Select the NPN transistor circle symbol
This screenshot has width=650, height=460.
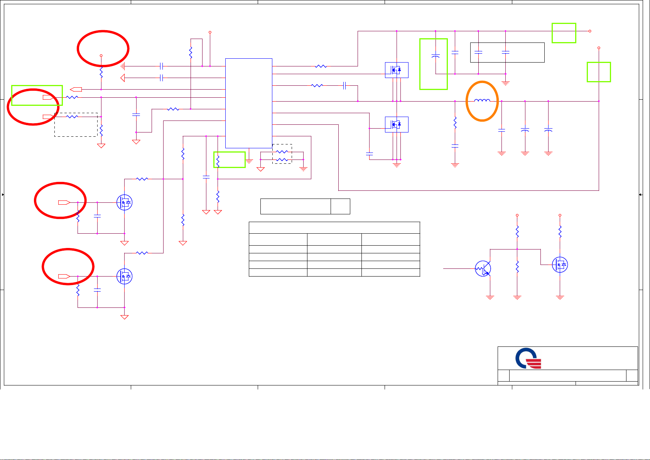click(483, 268)
